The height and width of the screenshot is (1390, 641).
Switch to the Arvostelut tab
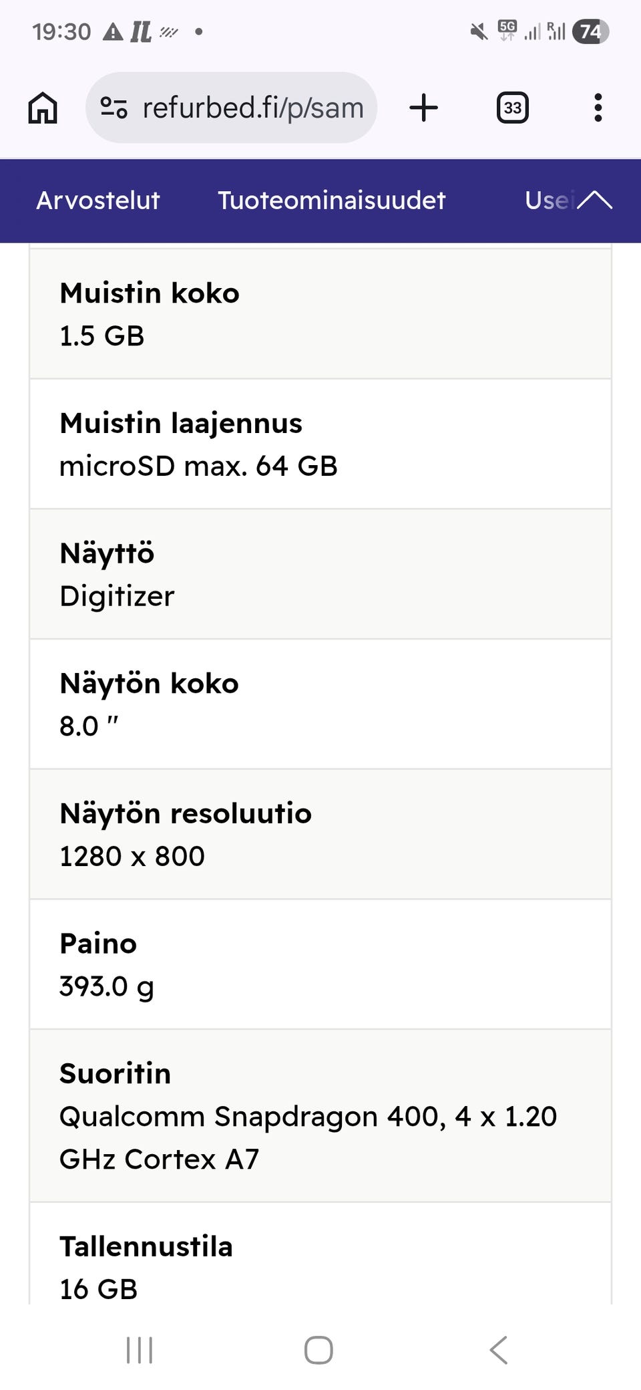(x=98, y=200)
